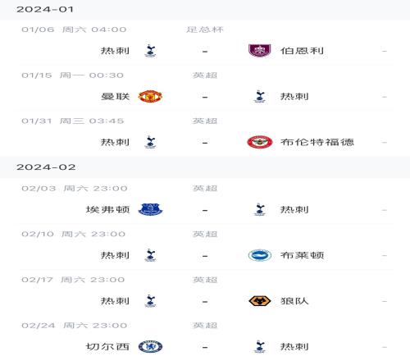The image size is (410, 361).
Task: Click the Manchester United crest
Action: (x=150, y=97)
